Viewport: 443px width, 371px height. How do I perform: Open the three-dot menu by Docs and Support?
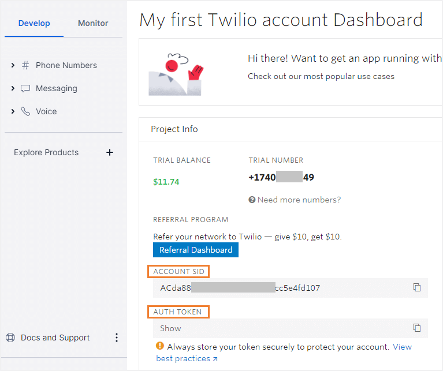[x=117, y=338]
